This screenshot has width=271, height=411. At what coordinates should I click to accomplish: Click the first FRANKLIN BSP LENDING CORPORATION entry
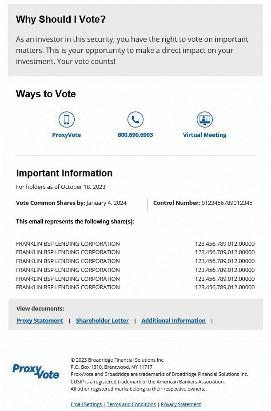(68, 244)
